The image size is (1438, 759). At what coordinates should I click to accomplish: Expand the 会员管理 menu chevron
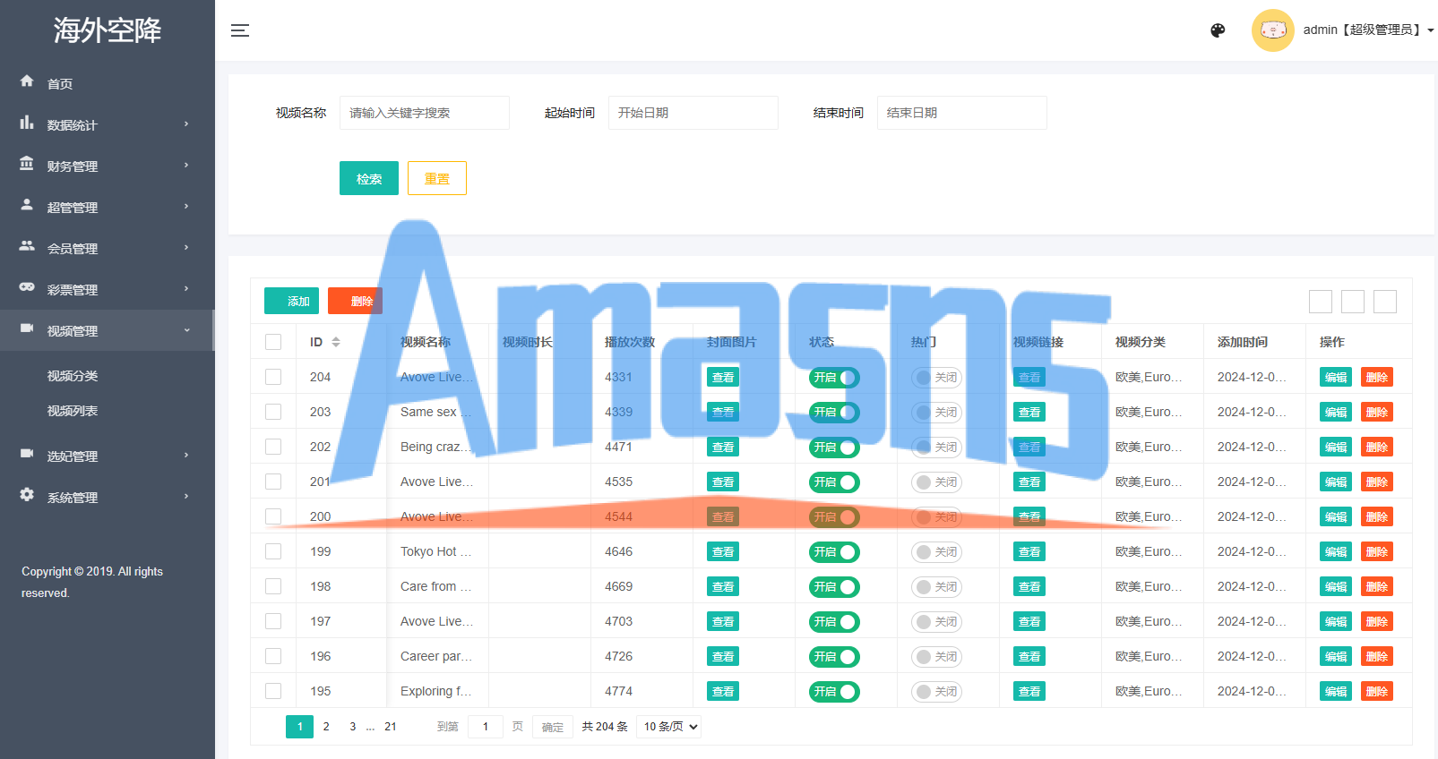point(186,247)
